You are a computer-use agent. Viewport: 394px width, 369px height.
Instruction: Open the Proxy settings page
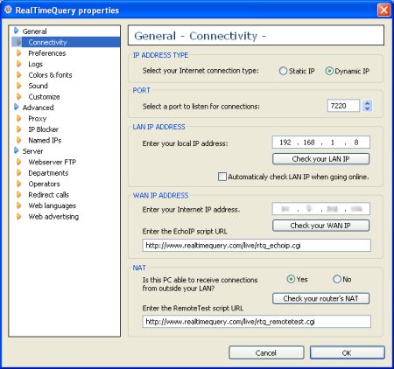[38, 118]
